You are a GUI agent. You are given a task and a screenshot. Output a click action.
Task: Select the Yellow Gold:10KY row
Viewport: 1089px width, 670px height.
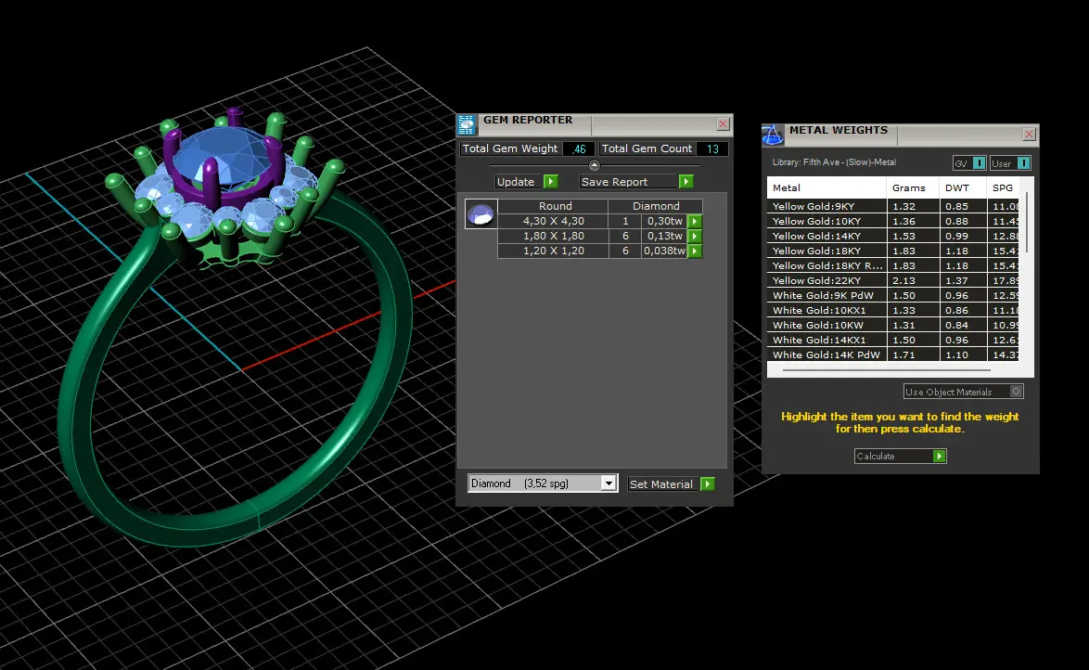pos(893,221)
